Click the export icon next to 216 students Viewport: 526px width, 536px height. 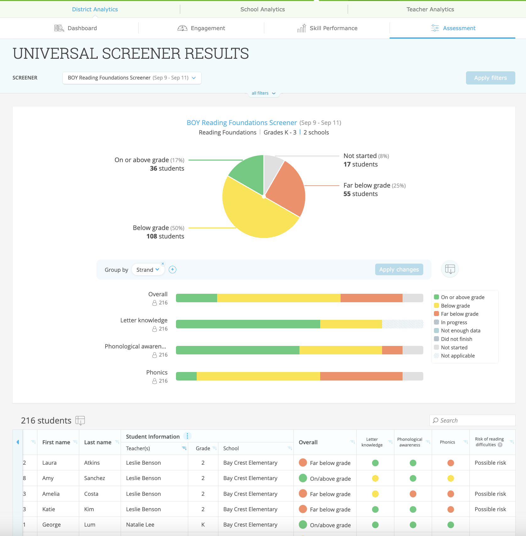pyautogui.click(x=80, y=420)
